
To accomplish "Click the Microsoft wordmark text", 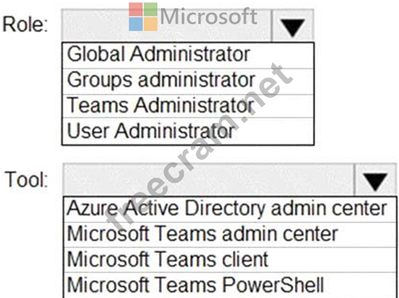I will 209,16.
